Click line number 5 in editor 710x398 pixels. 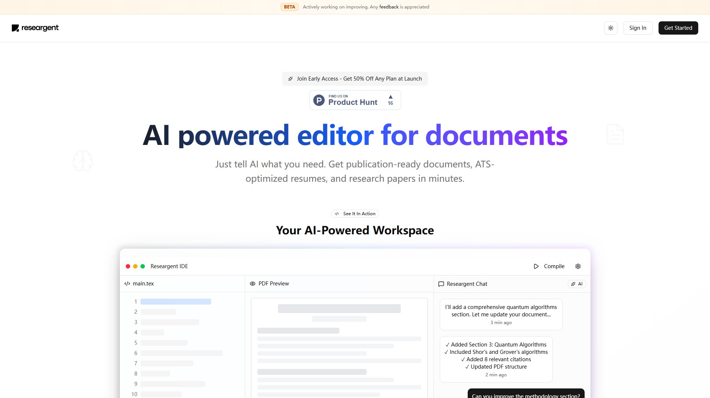136,343
